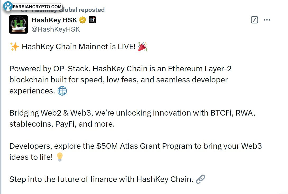Click the globe emoji after experiences
Screen dimensions: 288x194
point(62,91)
